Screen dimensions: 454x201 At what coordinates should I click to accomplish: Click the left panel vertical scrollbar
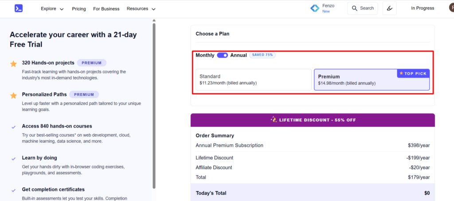tap(154, 106)
